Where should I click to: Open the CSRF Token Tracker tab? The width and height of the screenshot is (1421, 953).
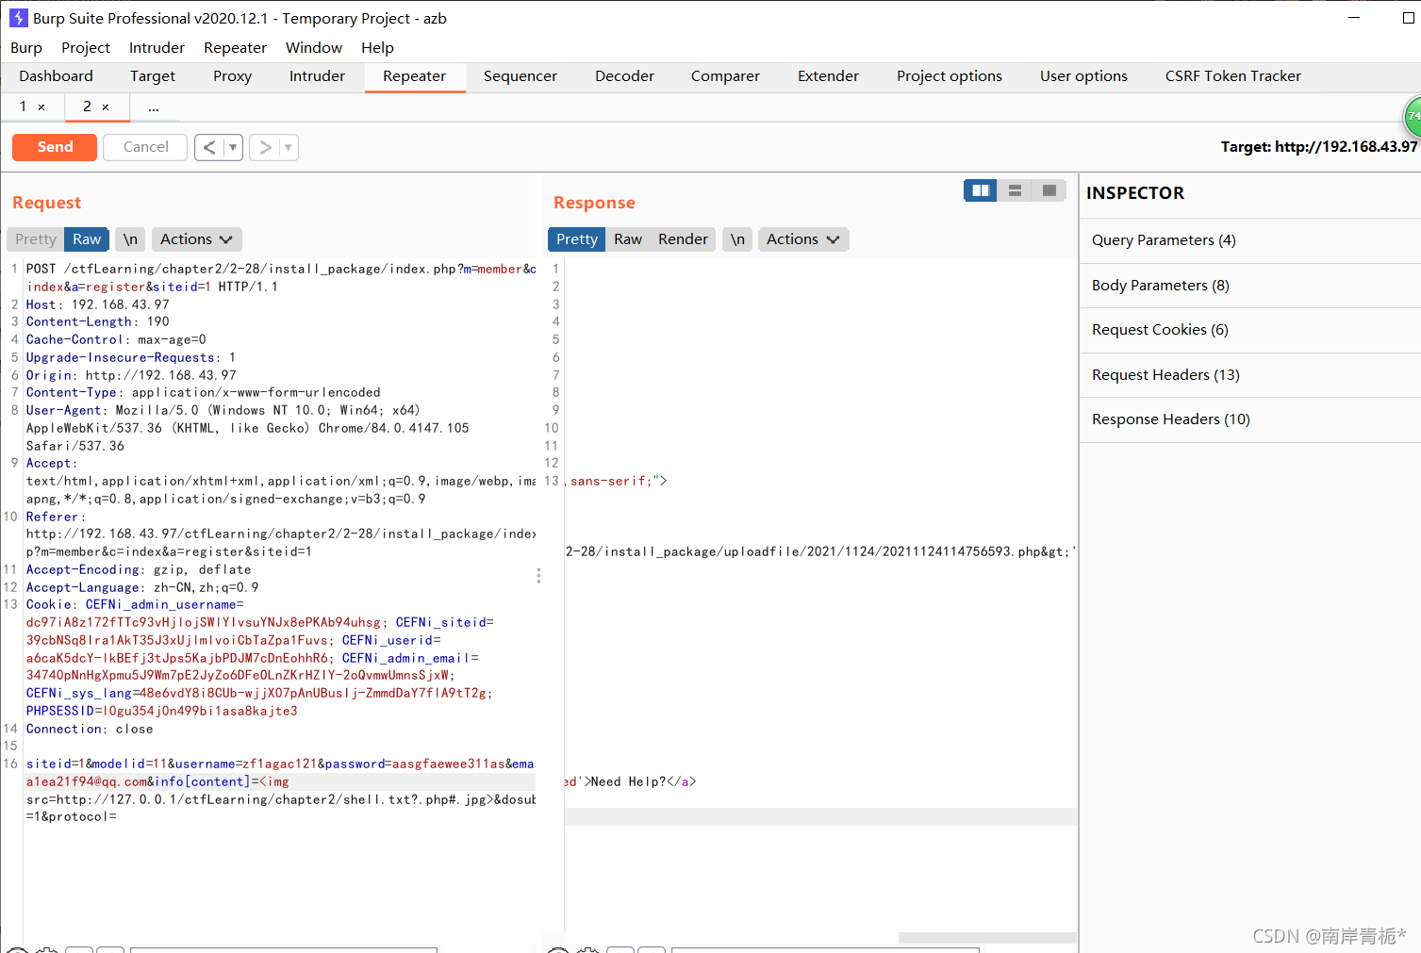pos(1232,76)
